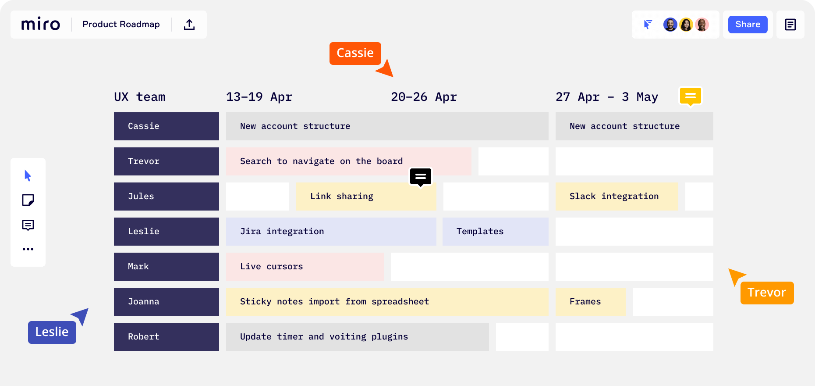This screenshot has height=386, width=815.
Task: Click the first collaborator avatar
Action: [x=670, y=25]
